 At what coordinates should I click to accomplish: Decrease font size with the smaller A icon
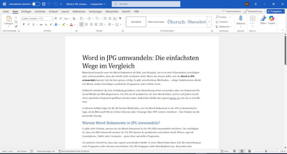click(61, 18)
